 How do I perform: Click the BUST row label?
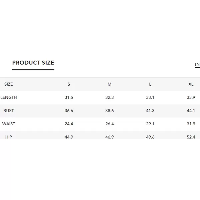[9, 111]
